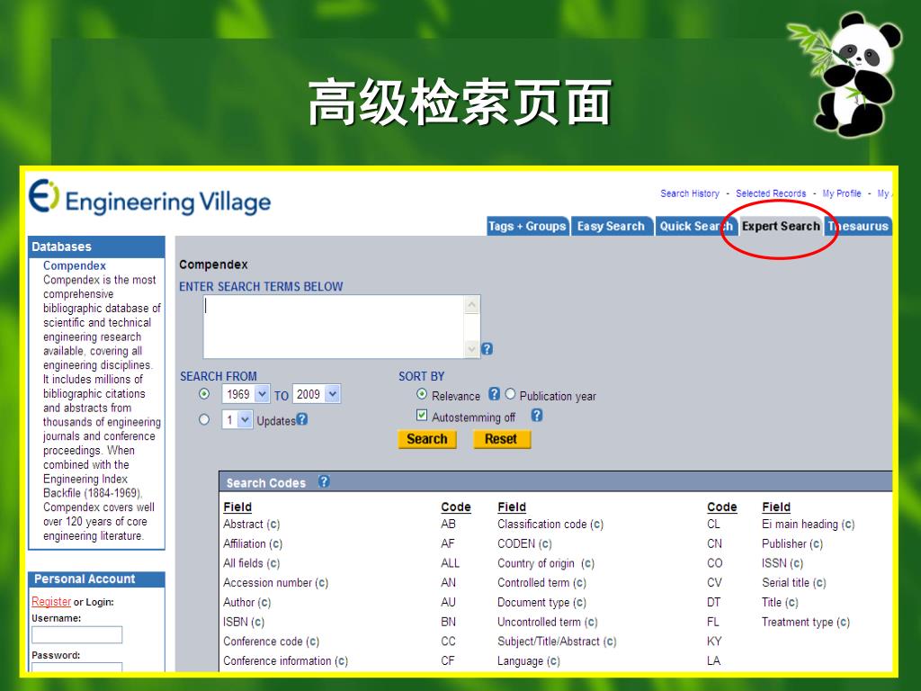921x691 pixels.
Task: Click the (c) link beside Conference information
Action: click(x=341, y=661)
